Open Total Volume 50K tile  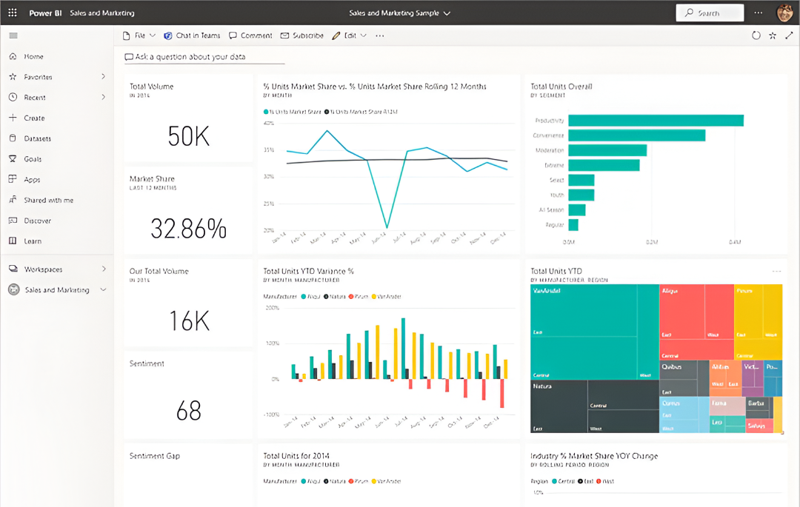coord(188,118)
